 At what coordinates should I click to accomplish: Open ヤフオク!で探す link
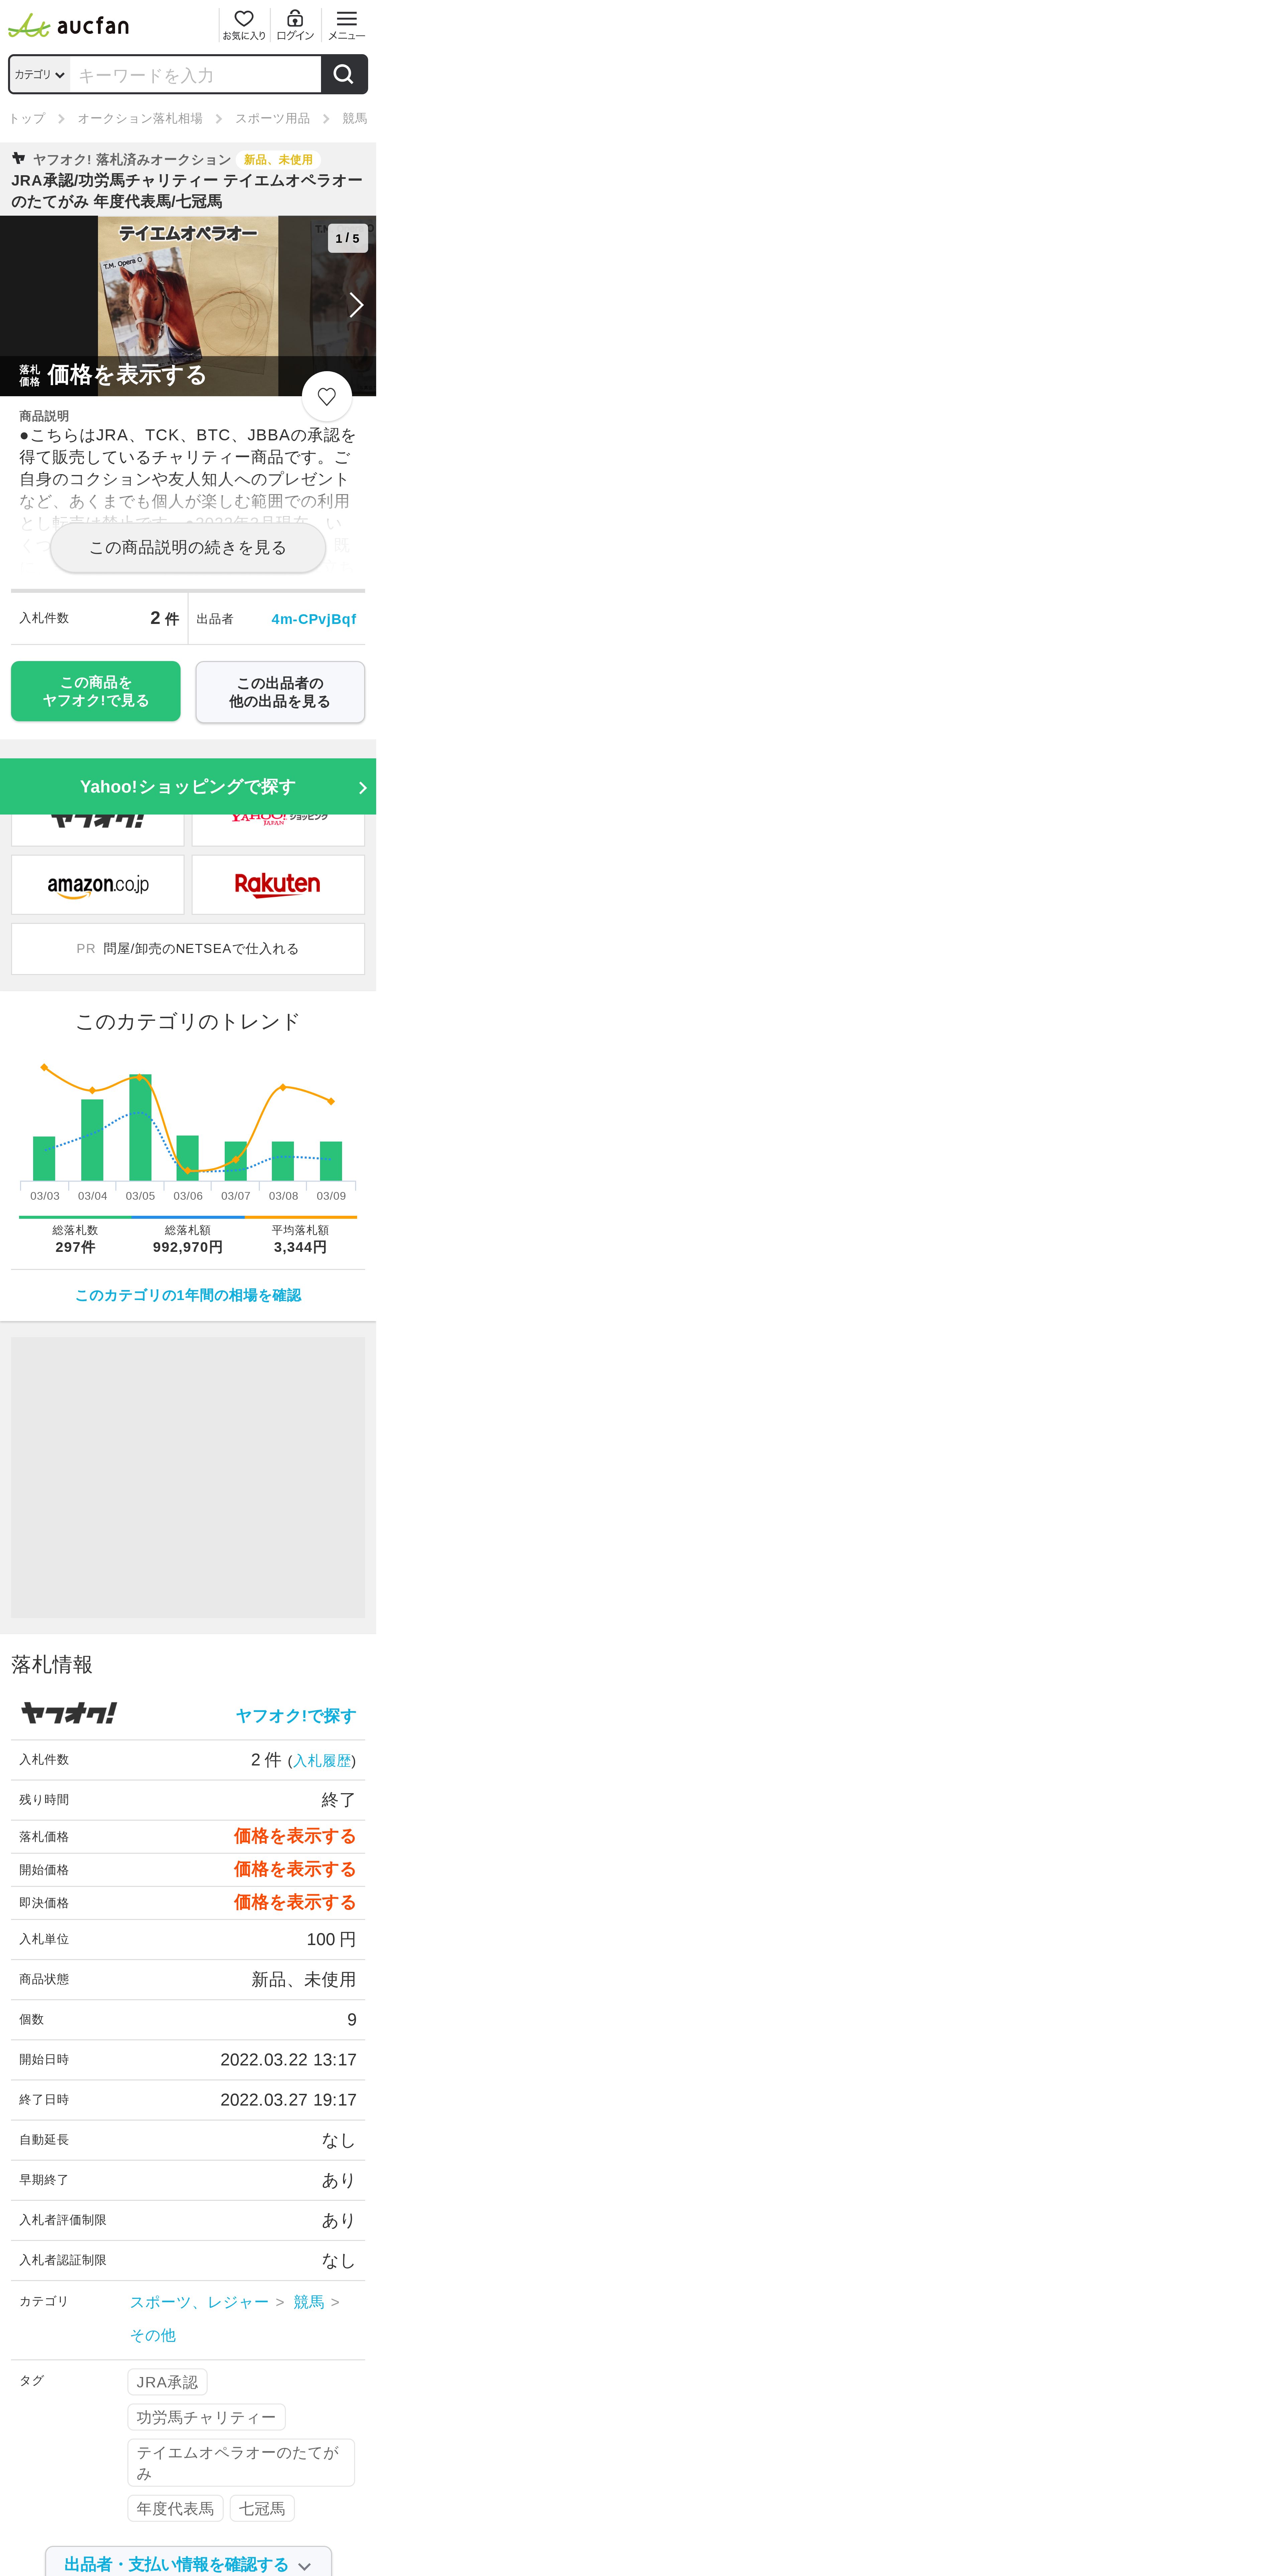pyautogui.click(x=296, y=1716)
